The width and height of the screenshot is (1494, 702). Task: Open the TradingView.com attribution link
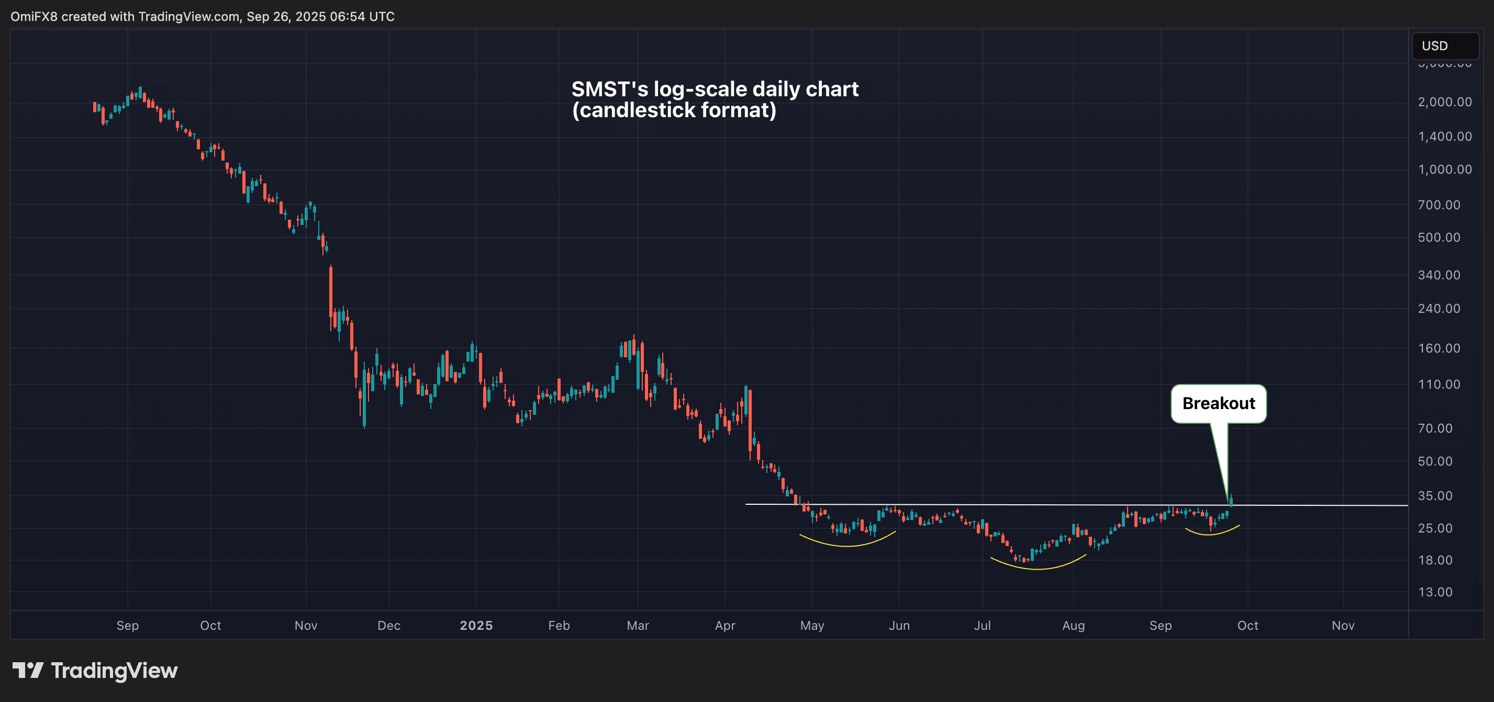tap(187, 16)
